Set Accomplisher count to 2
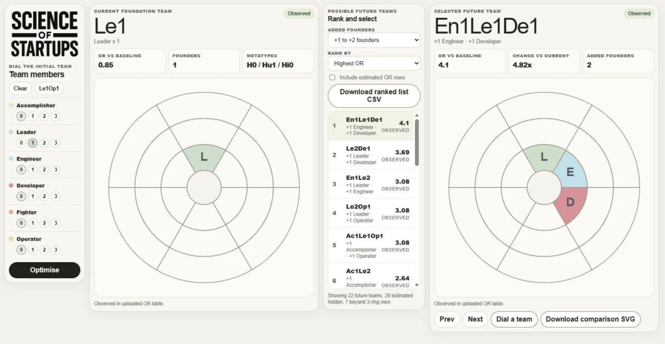The width and height of the screenshot is (665, 344). [44, 116]
